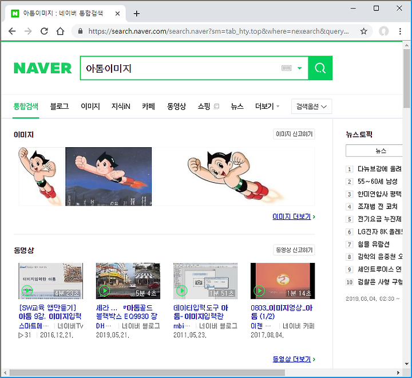The image size is (412, 378).
Task: Click the horizontal scrollbar right arrow
Action: (x=398, y=373)
